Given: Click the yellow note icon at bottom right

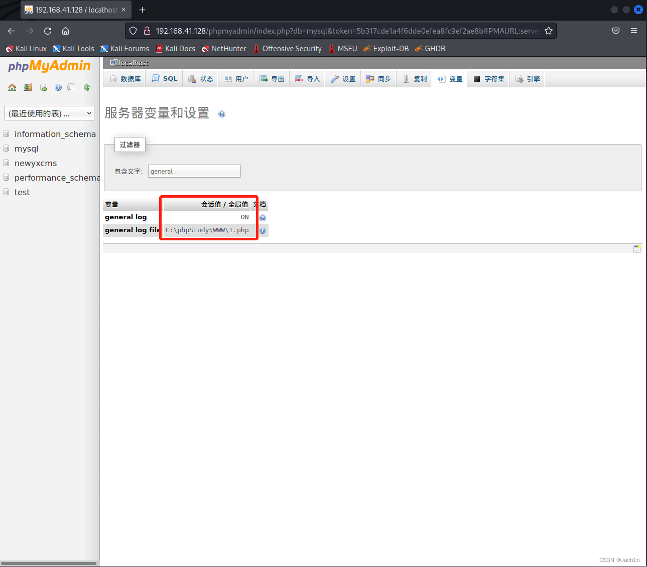Looking at the screenshot, I should (637, 248).
